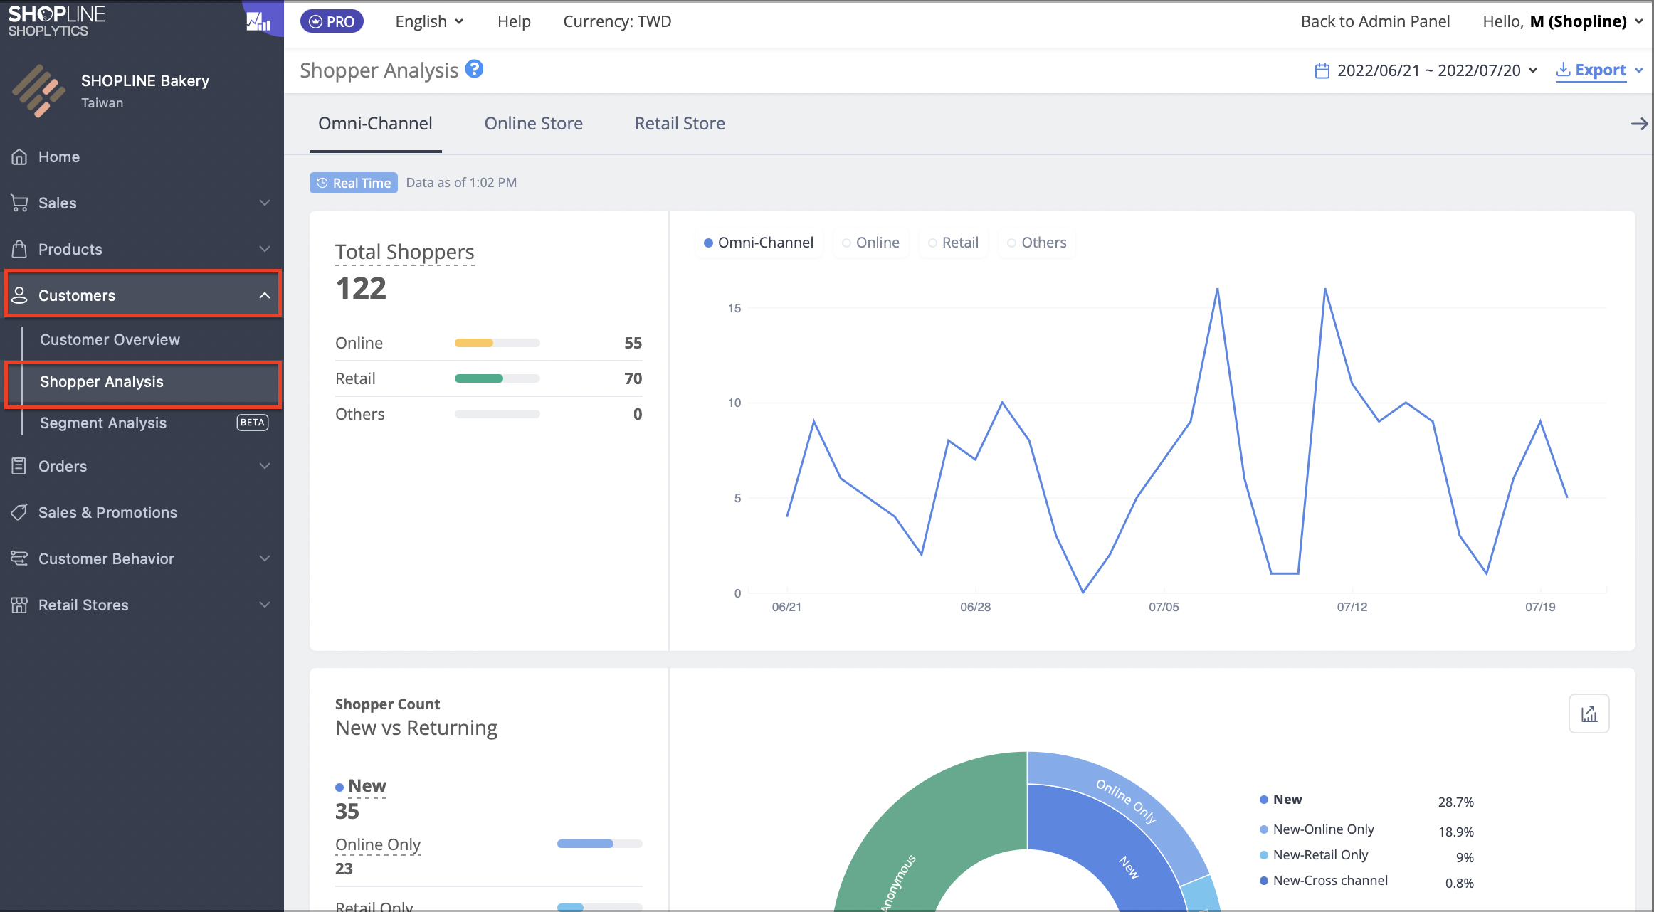
Task: Click the Online shoppers yellow progress bar
Action: click(x=497, y=343)
